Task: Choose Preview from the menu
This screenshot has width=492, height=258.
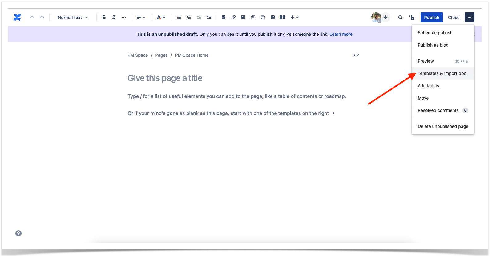Action: point(443,61)
